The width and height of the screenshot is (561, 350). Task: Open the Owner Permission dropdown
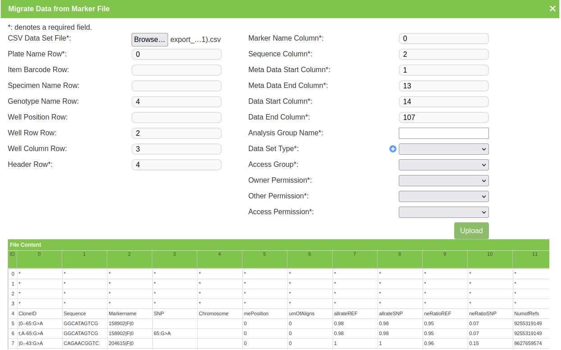[443, 180]
